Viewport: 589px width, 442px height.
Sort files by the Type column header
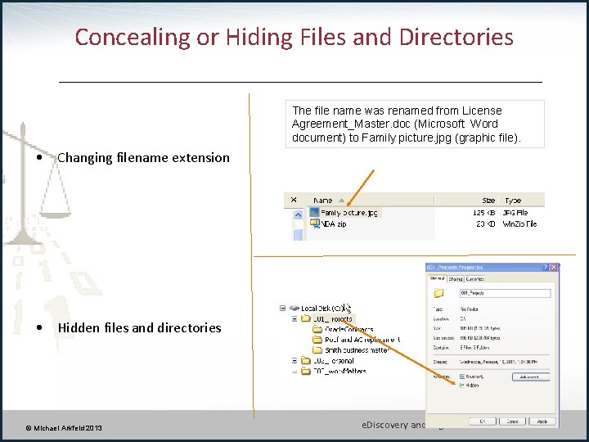click(x=513, y=201)
